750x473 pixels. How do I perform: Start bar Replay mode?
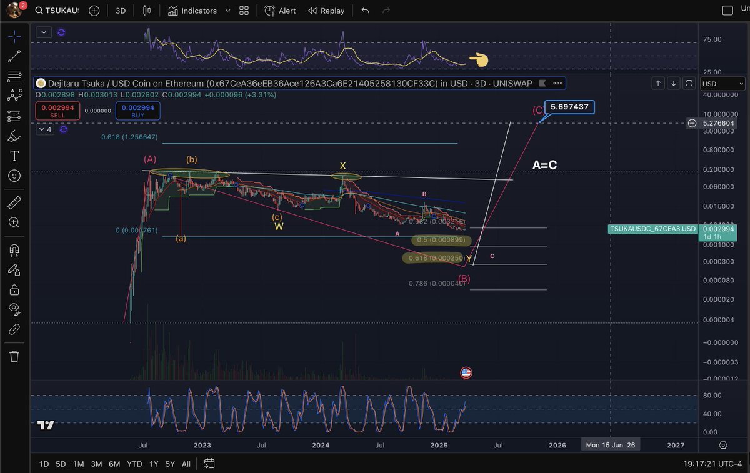pos(326,11)
